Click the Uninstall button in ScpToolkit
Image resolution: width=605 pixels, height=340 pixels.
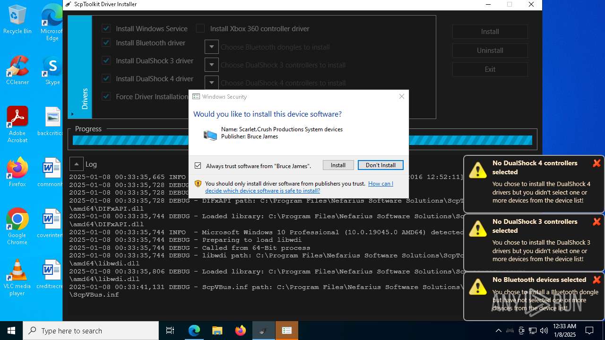tap(490, 50)
